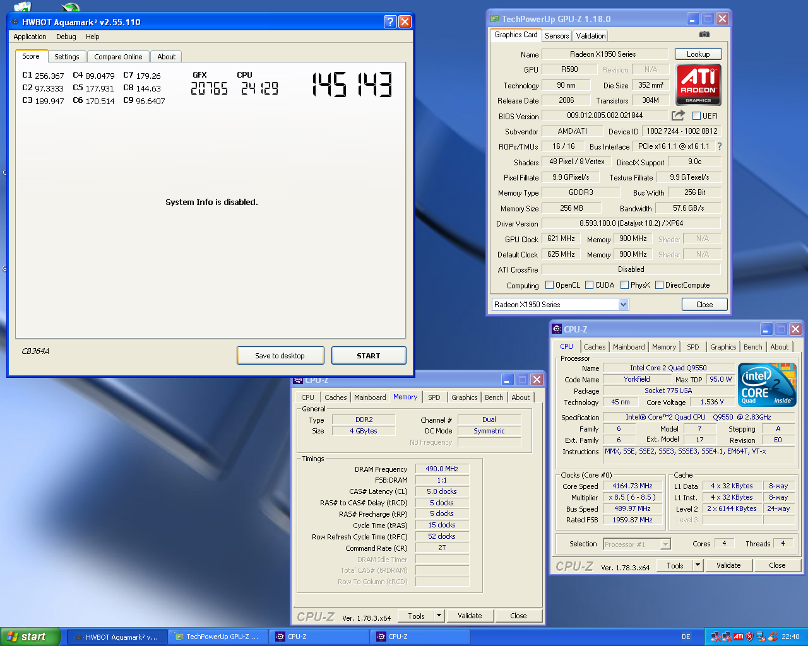Open the Bench tab in CPU-Z CPU window
Image resolution: width=808 pixels, height=646 pixels.
(x=752, y=347)
